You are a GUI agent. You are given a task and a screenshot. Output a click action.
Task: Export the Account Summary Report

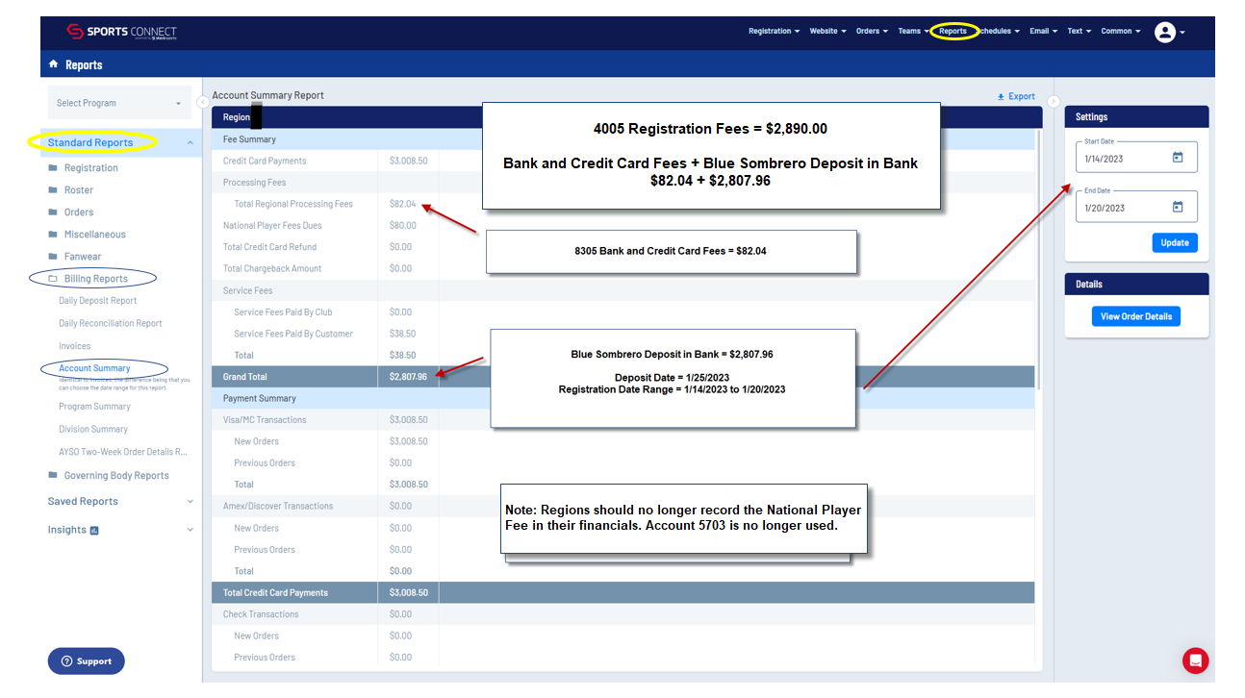coord(1016,96)
